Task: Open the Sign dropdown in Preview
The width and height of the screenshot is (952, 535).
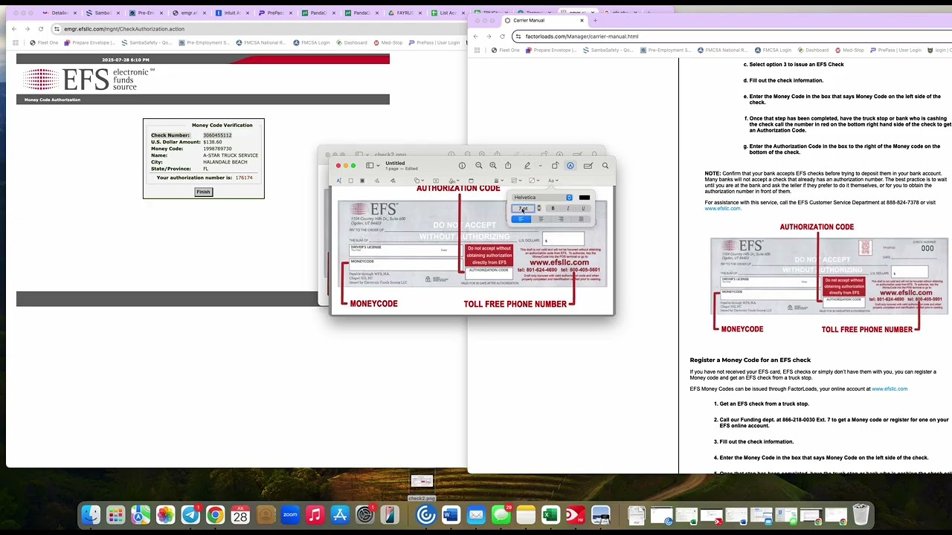Action: 454,181
